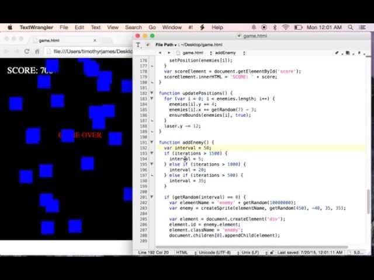
Task: Go to previous document arrow
Action: pyautogui.click(x=160, y=53)
